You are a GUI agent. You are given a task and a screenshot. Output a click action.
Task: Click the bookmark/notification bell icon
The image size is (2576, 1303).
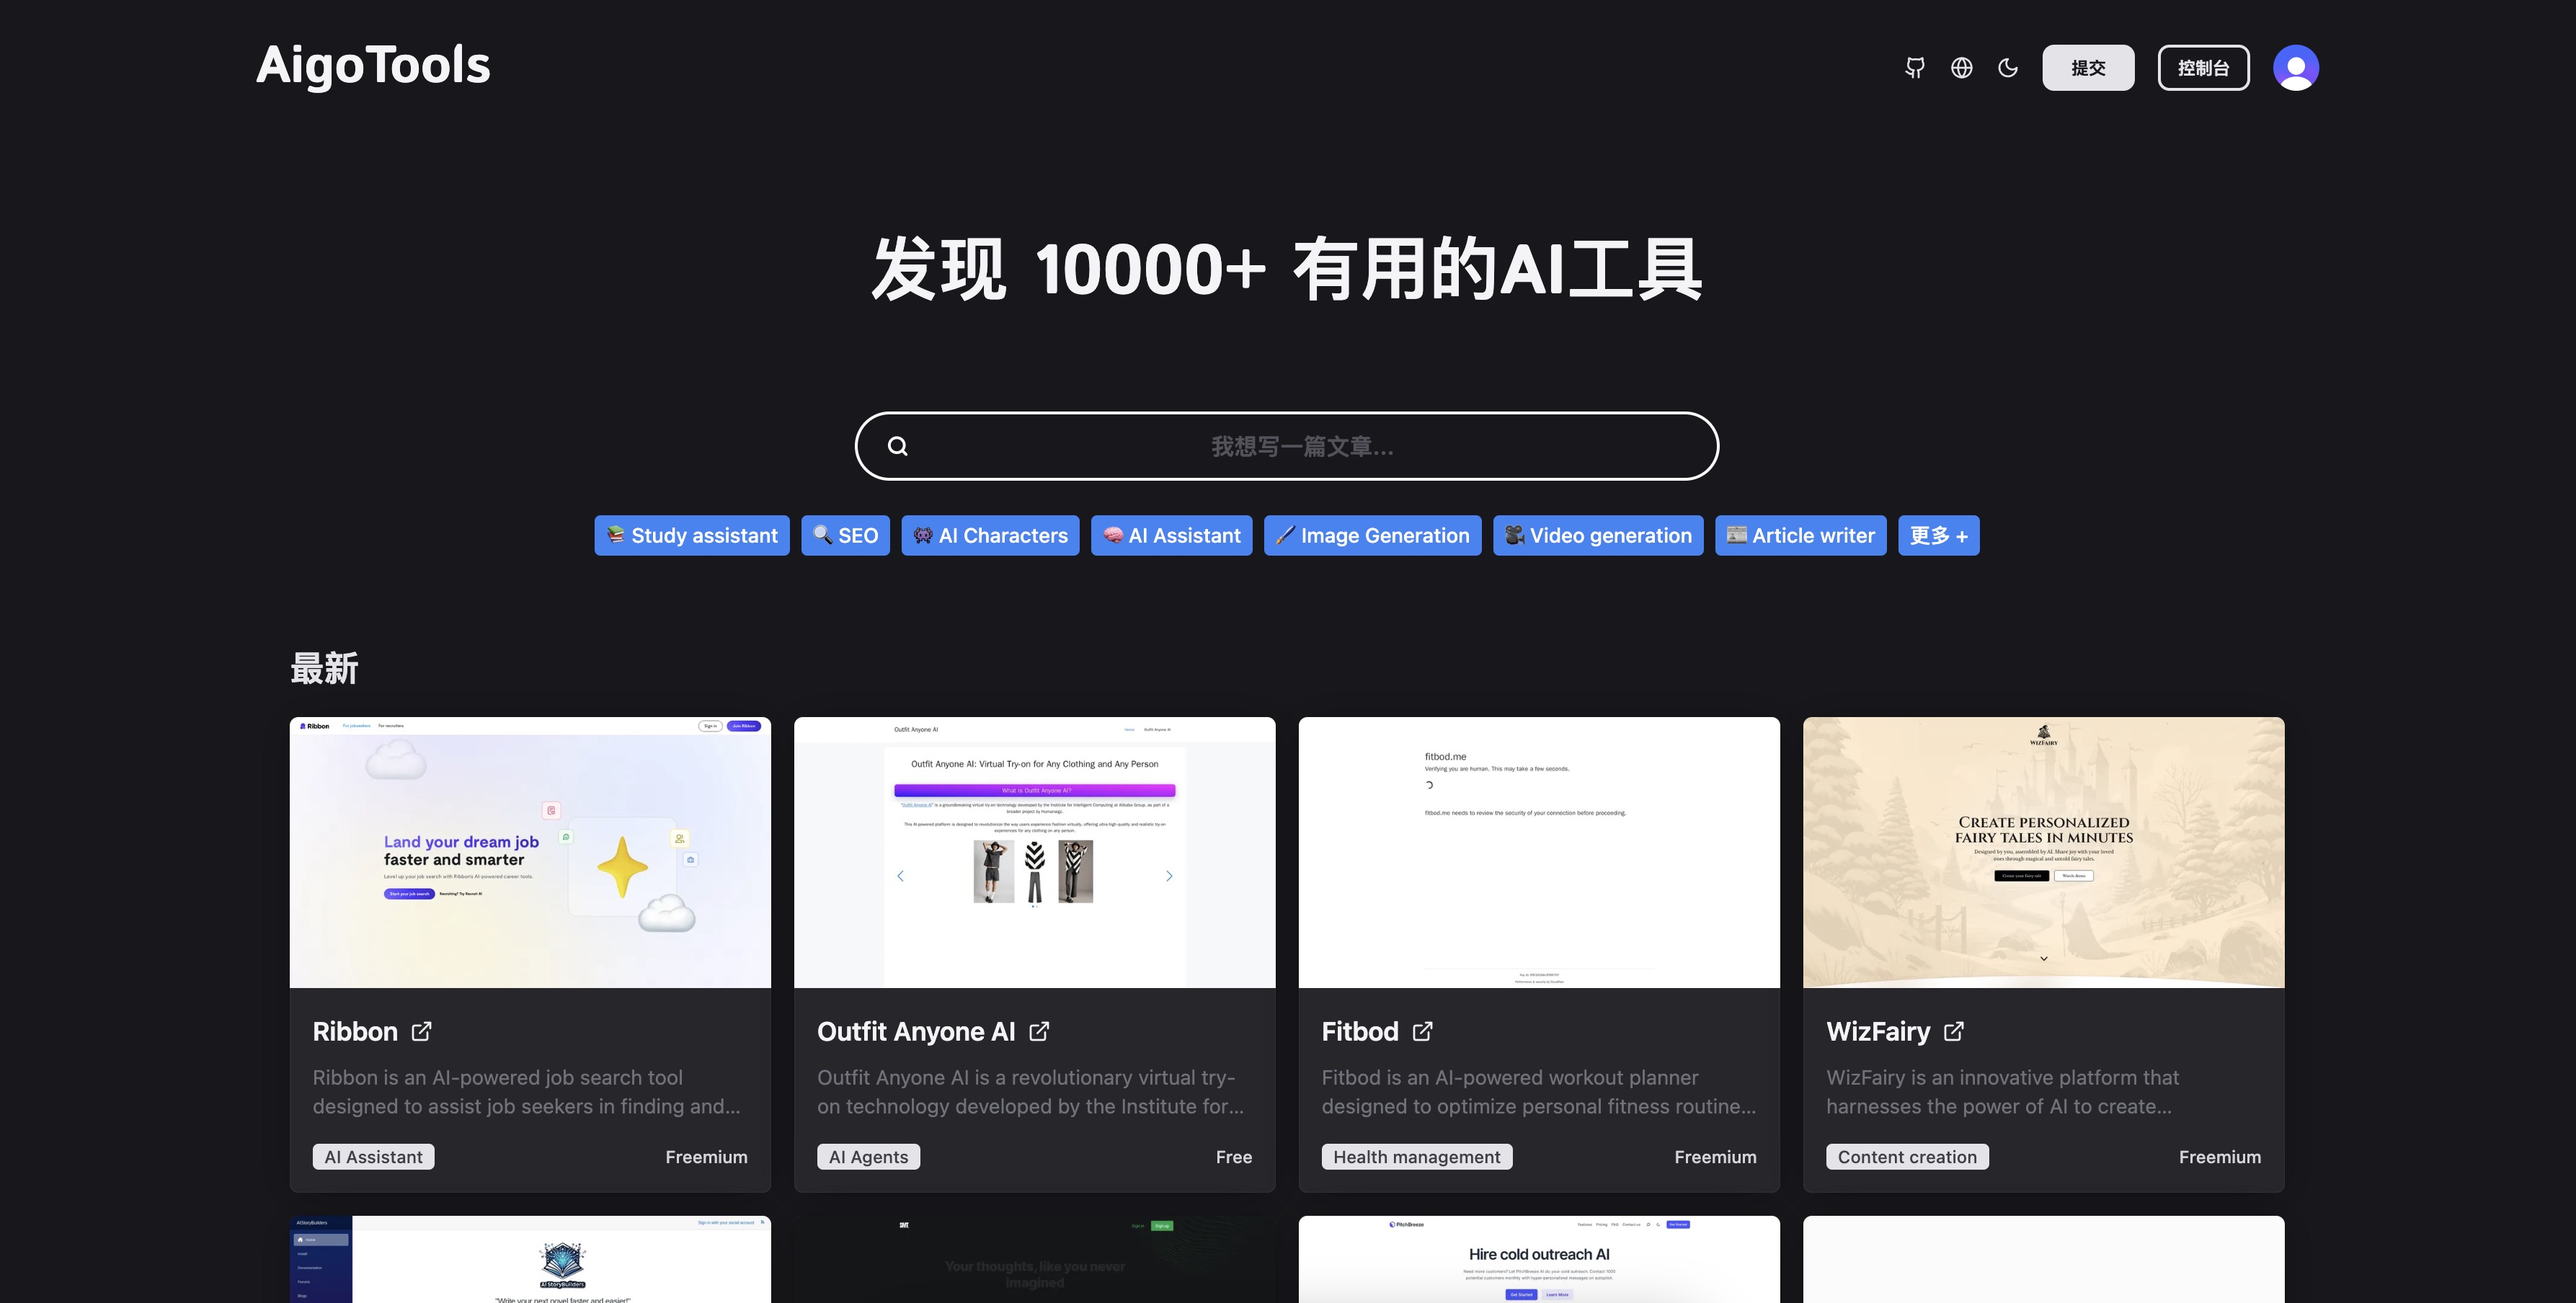(x=1914, y=66)
